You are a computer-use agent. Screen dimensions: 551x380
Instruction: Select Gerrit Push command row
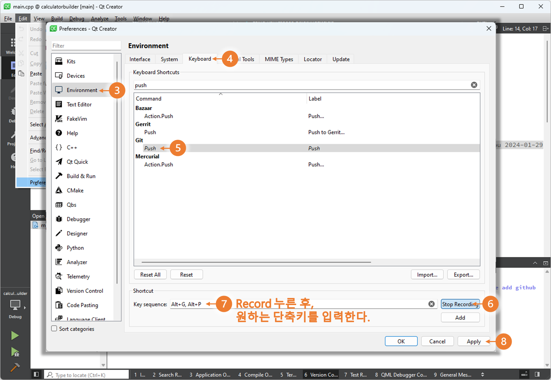307,132
